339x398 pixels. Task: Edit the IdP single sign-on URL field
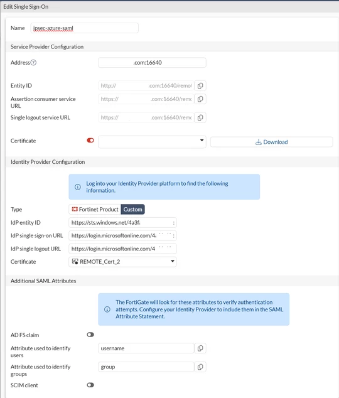click(122, 235)
